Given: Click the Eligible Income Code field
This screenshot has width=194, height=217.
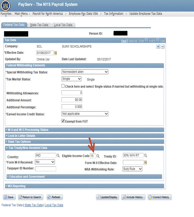Looking at the screenshot, I should [93, 156].
